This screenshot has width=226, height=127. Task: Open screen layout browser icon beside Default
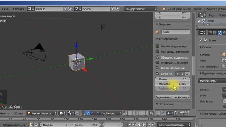(x=31, y=9)
